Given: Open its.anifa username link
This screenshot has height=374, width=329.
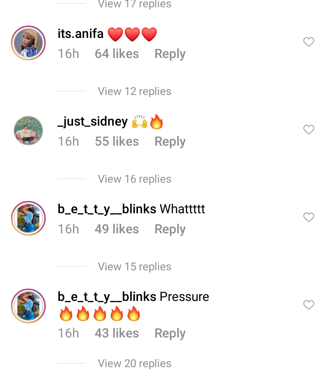Looking at the screenshot, I should pyautogui.click(x=80, y=33).
